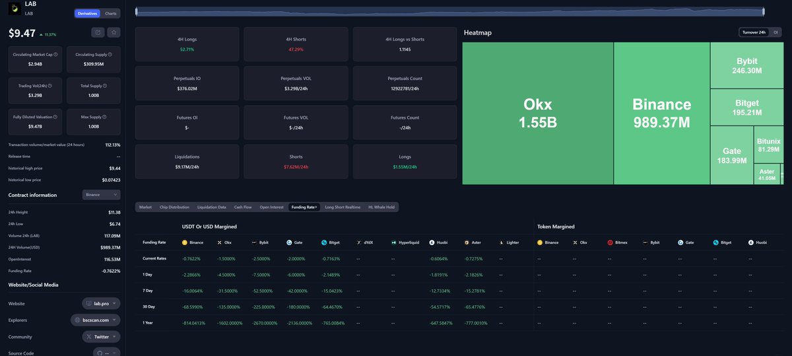The image size is (792, 356).
Task: Click the Aster 41.05M heatmap block
Action: pyautogui.click(x=766, y=174)
